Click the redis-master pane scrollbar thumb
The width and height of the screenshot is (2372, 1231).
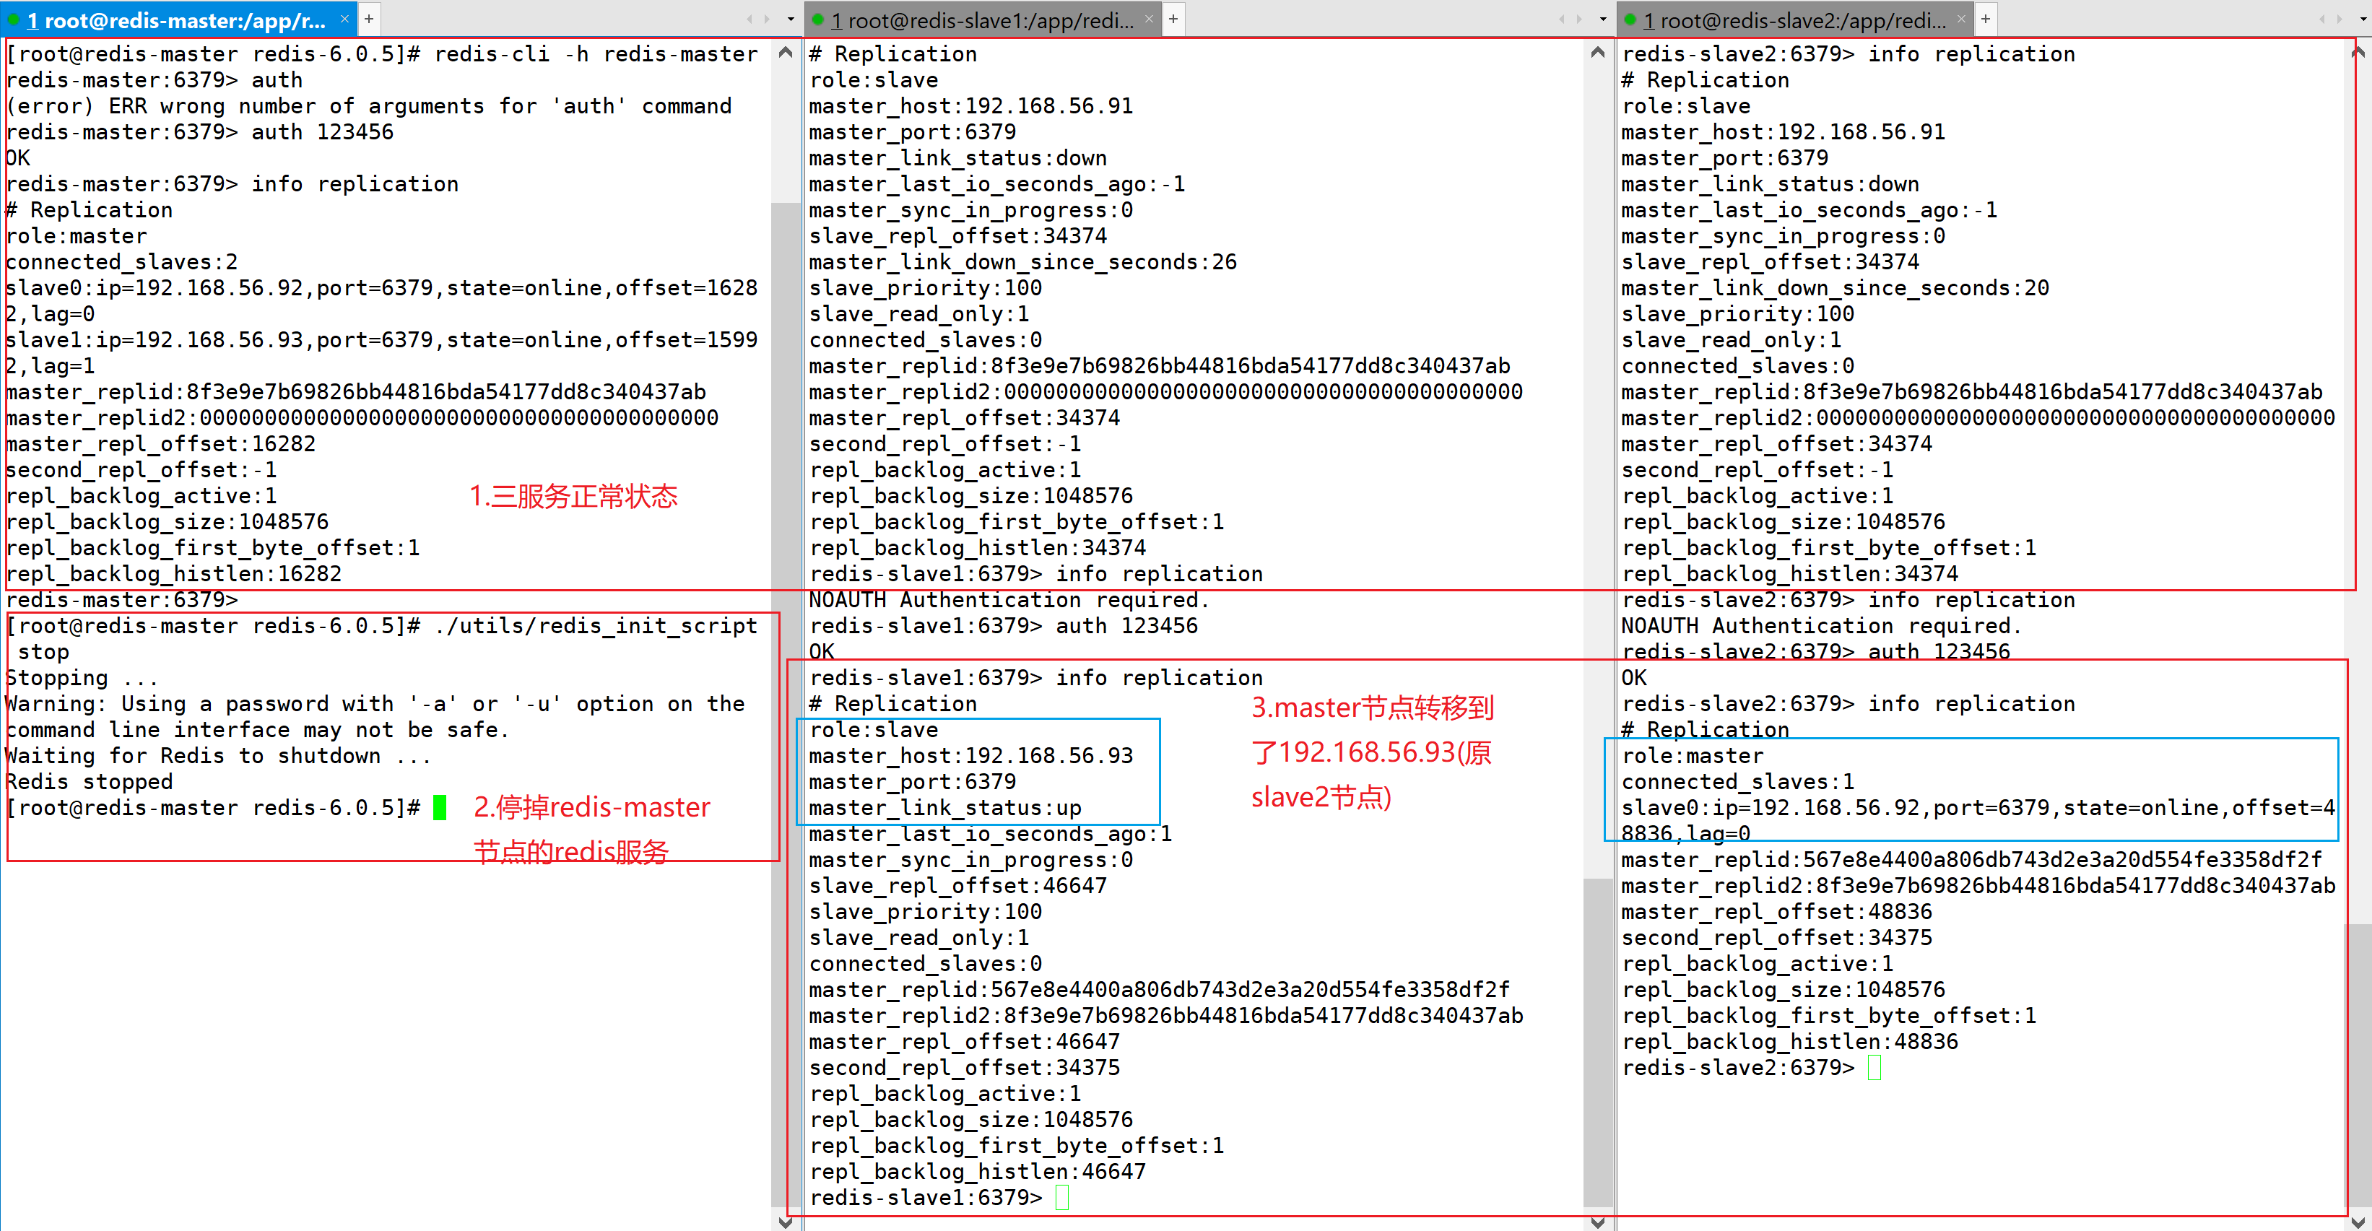click(786, 703)
